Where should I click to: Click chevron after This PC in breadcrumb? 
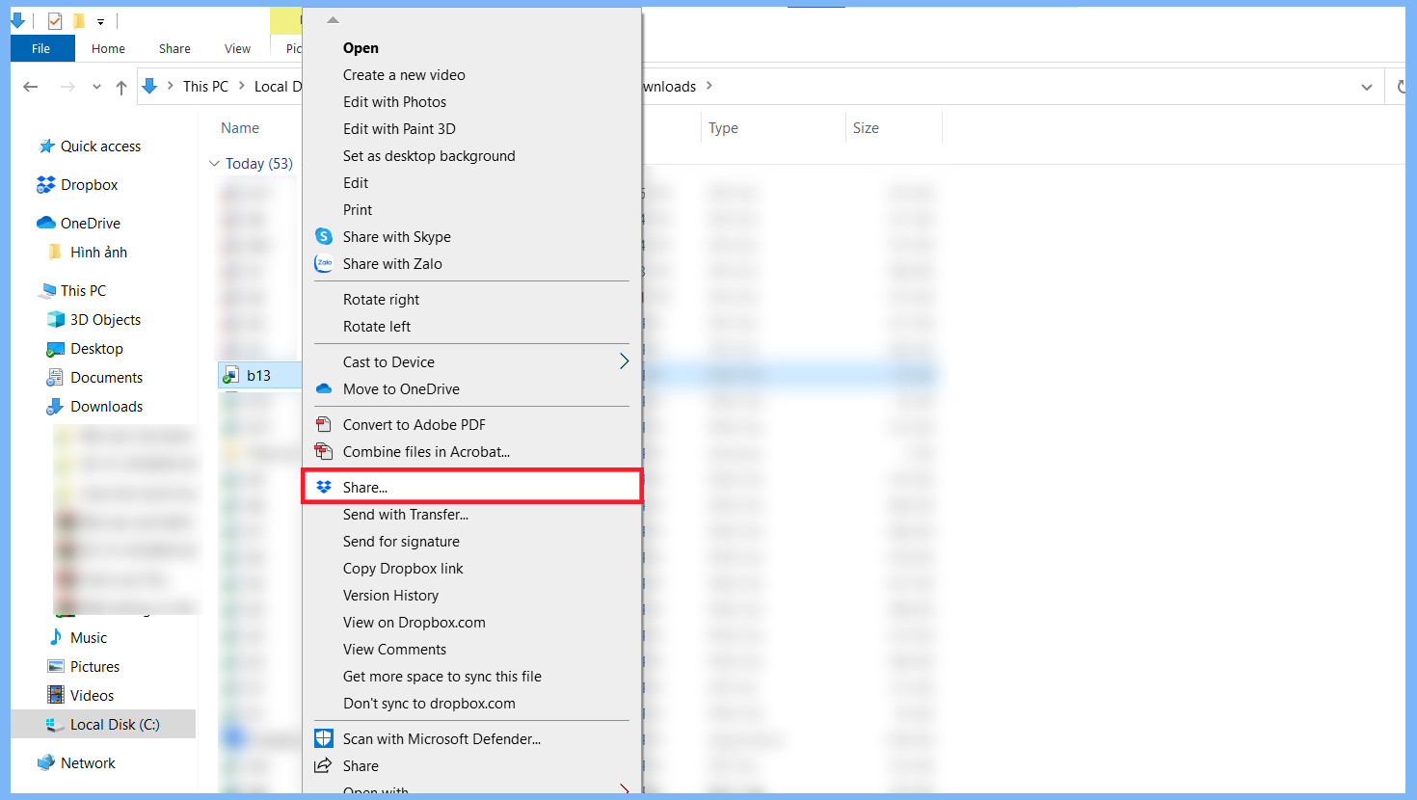pyautogui.click(x=171, y=86)
